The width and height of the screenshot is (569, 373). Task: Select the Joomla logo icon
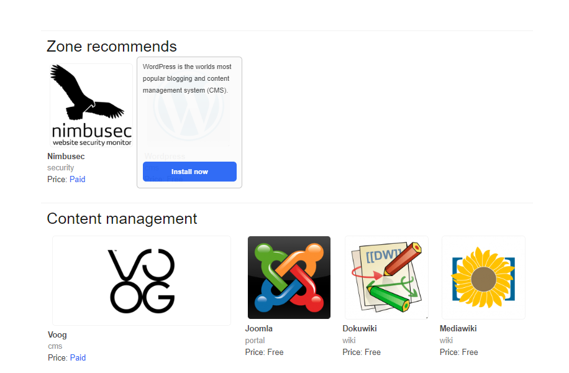click(x=289, y=277)
